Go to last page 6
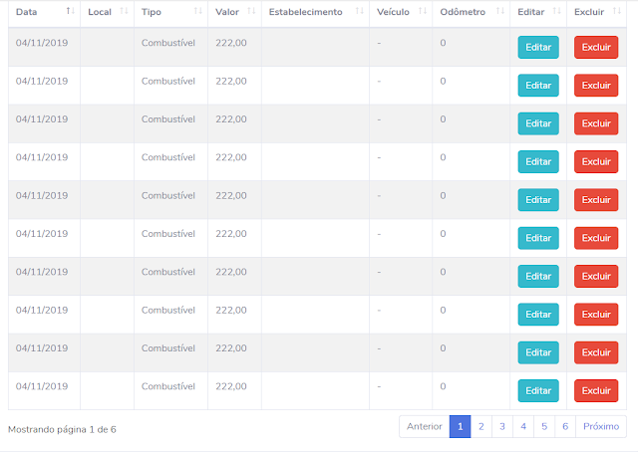The image size is (638, 452). (x=565, y=426)
